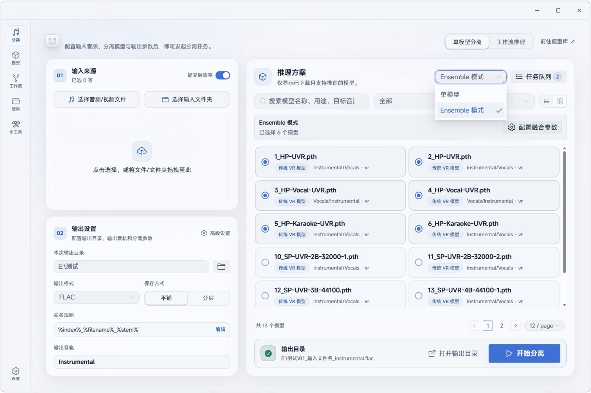Open 任务队列 task queue
This screenshot has height=393, width=591.
point(538,77)
